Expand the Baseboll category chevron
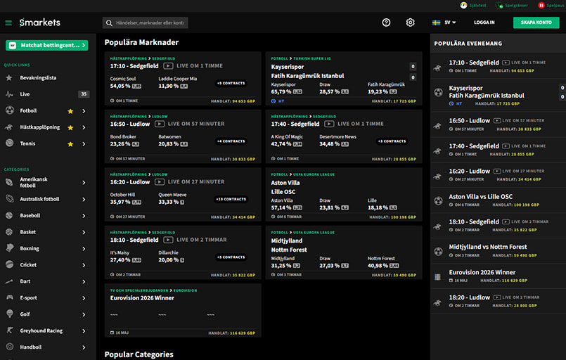 [84, 216]
